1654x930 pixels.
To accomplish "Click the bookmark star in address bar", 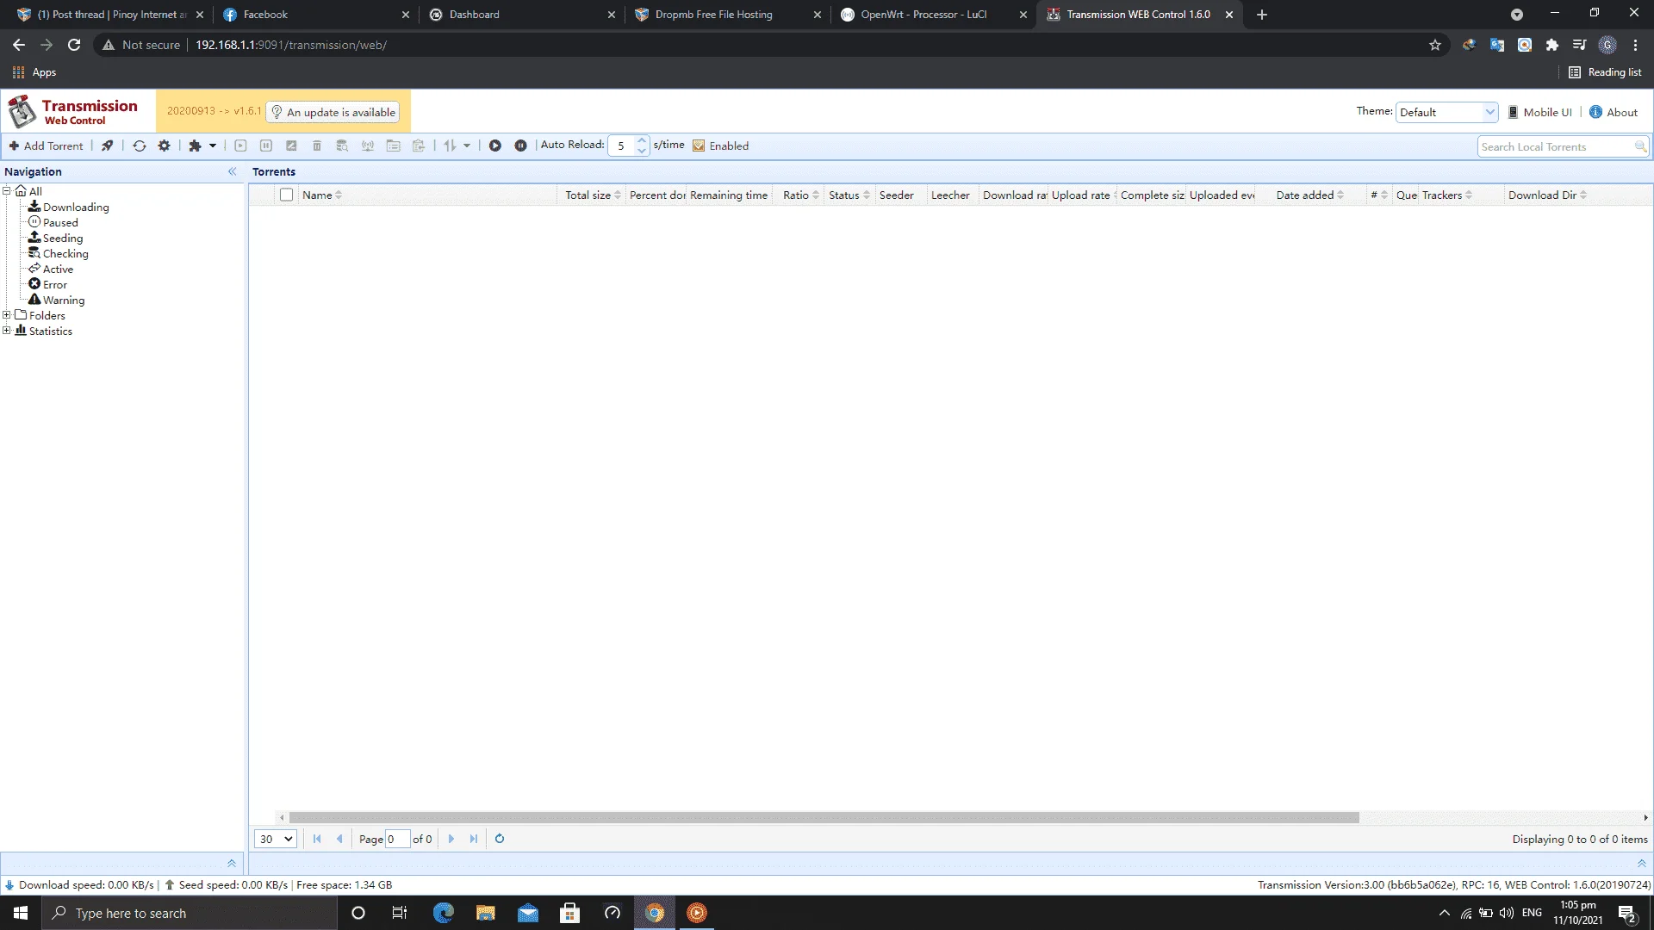I will click(1435, 45).
